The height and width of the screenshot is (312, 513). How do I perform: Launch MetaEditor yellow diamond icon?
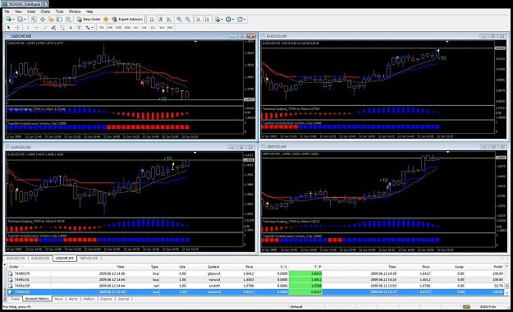point(106,20)
